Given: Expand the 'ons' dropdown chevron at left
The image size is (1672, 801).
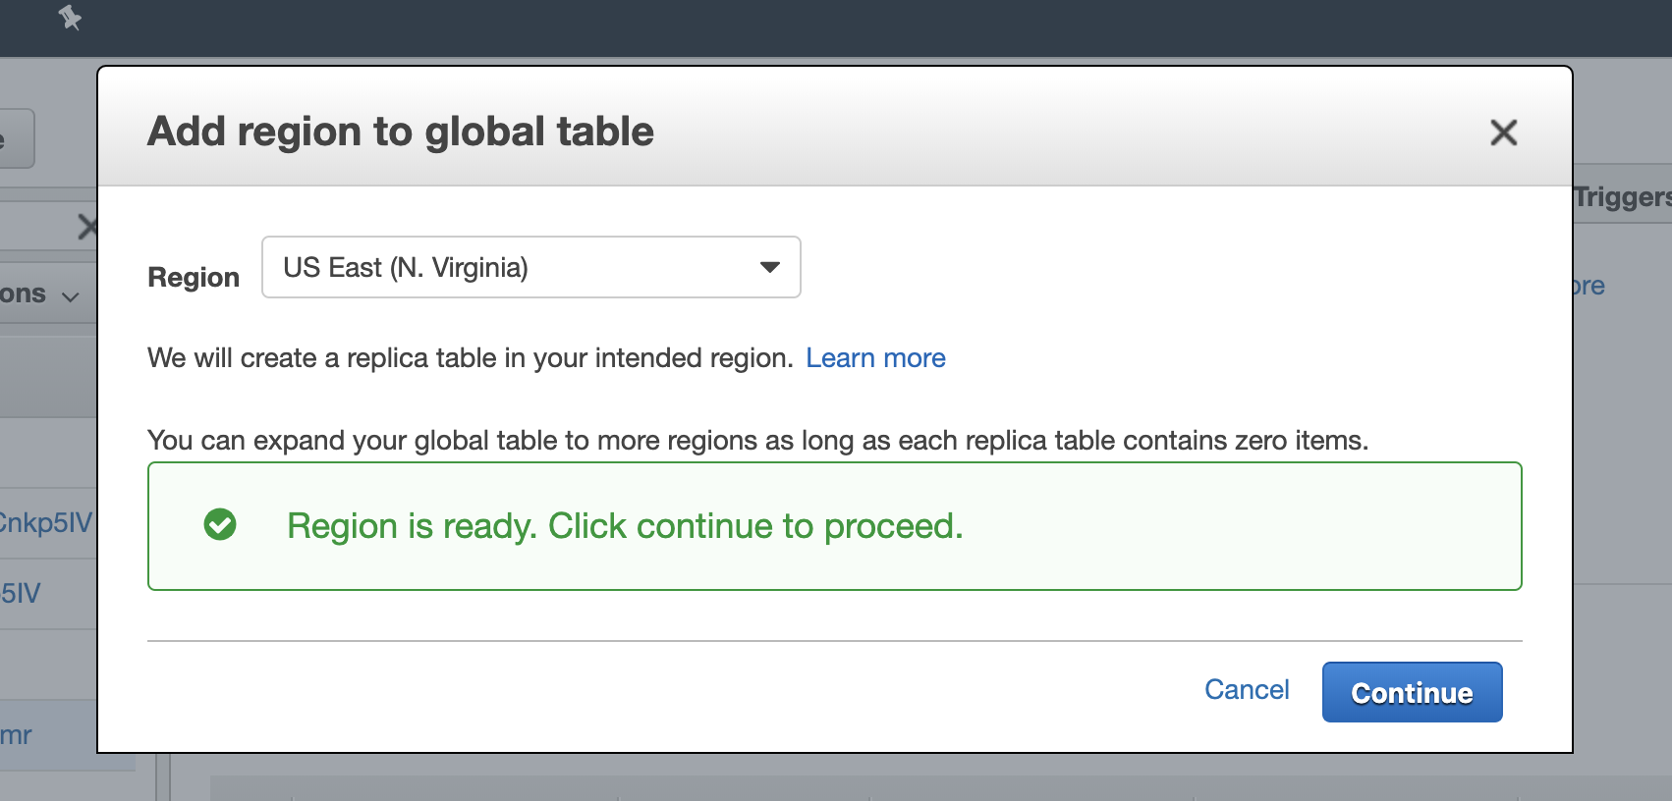Looking at the screenshot, I should tap(71, 295).
